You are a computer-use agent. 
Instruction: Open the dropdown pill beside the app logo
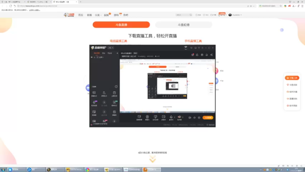111,48
